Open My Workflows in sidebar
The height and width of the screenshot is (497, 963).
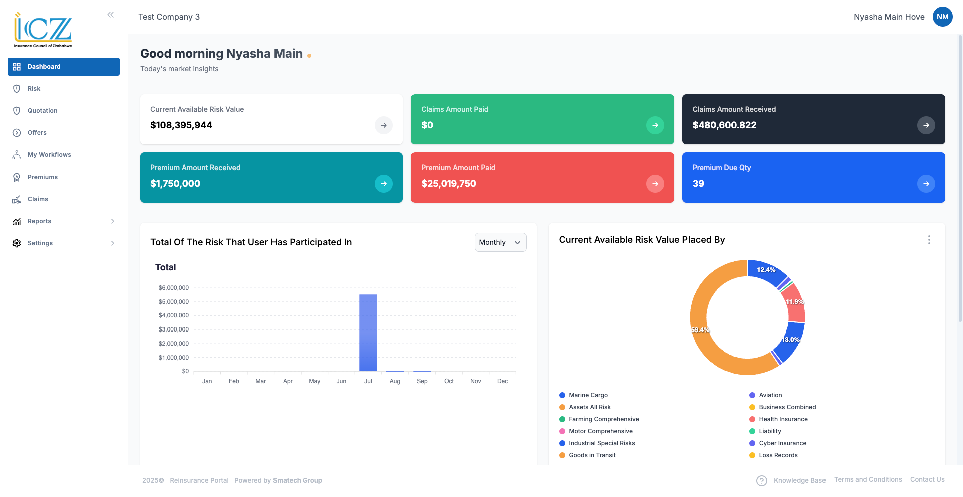[49, 155]
